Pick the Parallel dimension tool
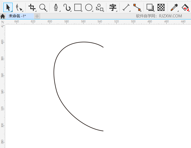 [x=126, y=7]
